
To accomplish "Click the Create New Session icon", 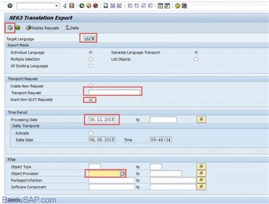I will click(160, 6).
